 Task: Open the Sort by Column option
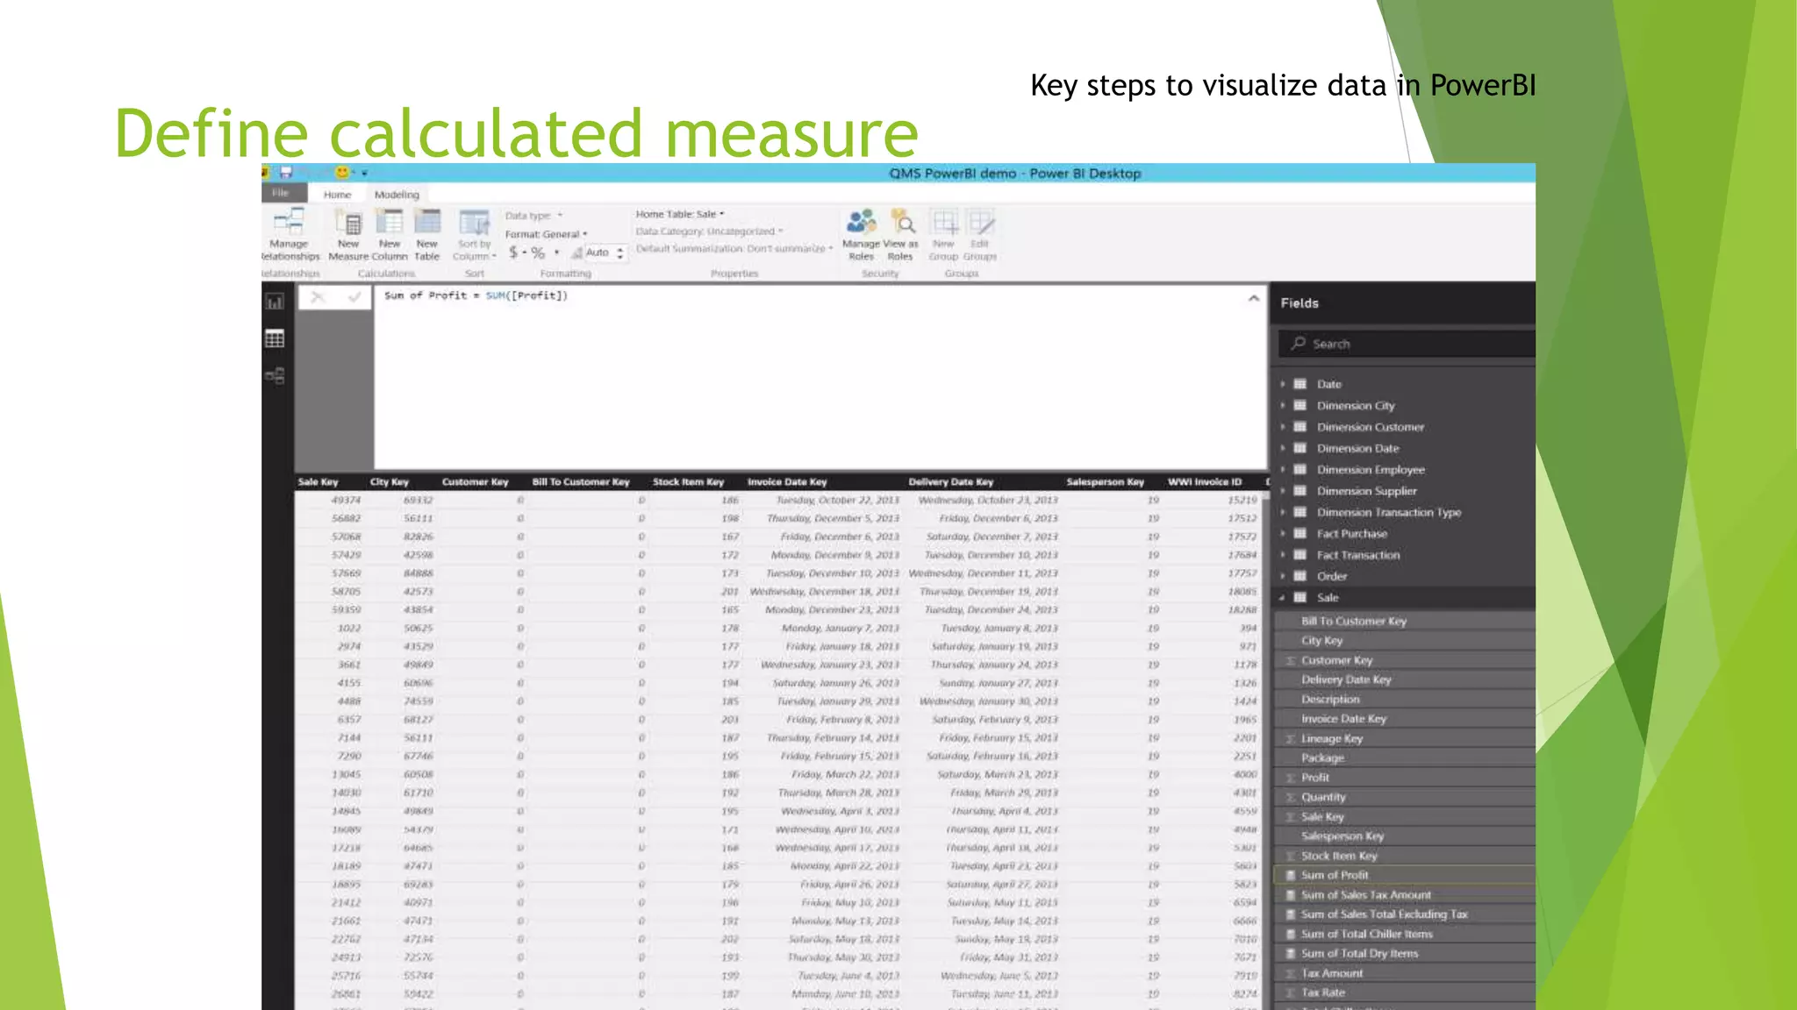point(474,235)
